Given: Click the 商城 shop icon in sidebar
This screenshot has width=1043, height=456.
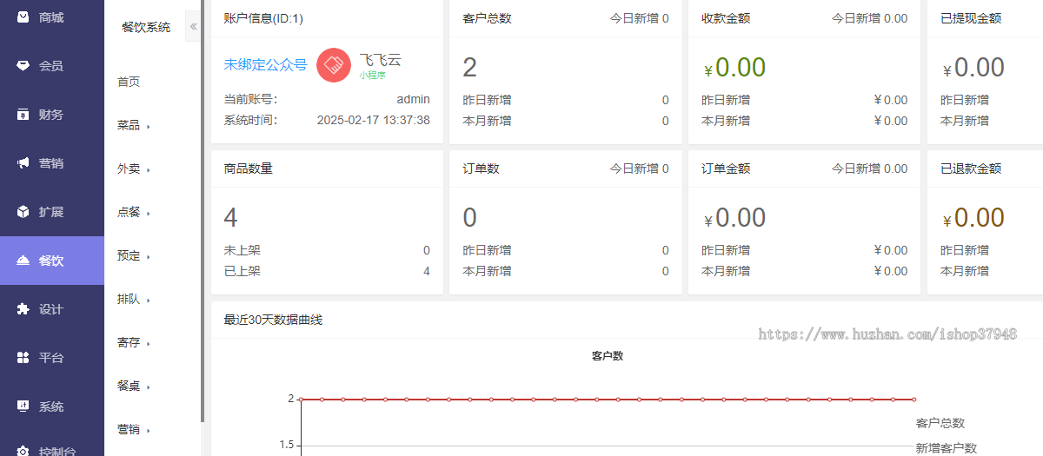Looking at the screenshot, I should [23, 17].
